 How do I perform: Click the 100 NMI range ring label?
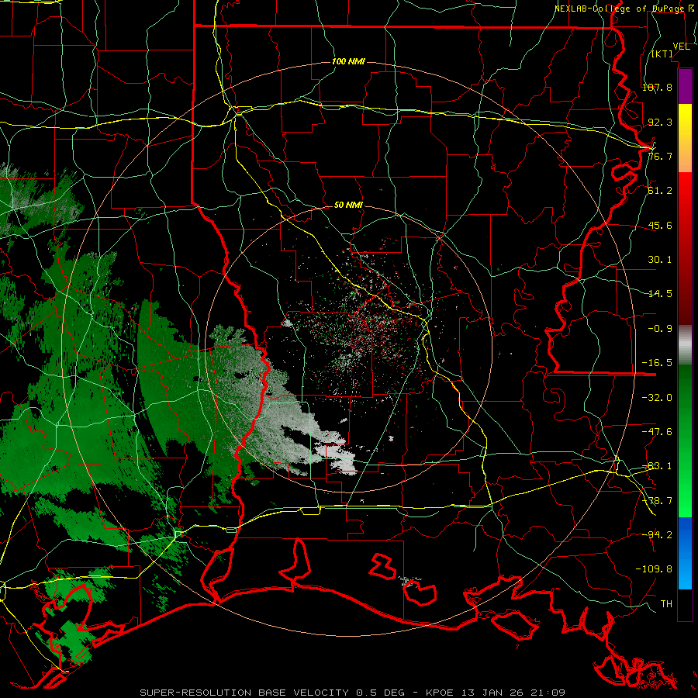tap(348, 61)
